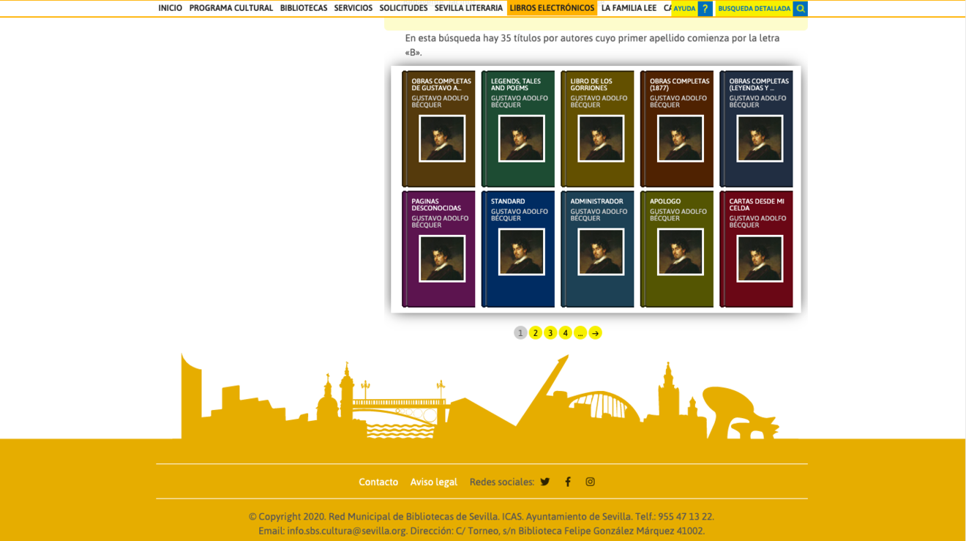Open Legends, Tales and Poems book
This screenshot has height=541, width=966.
point(518,129)
